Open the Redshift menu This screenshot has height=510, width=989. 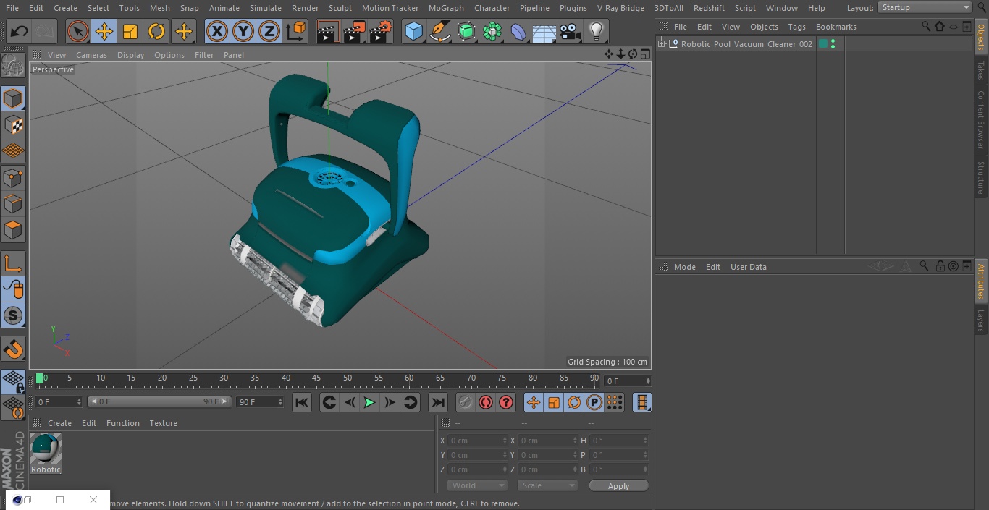(x=709, y=8)
